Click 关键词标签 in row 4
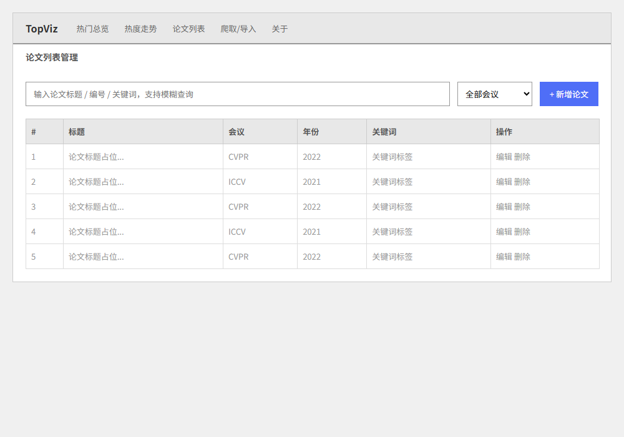Screen dimensions: 624x437 coord(392,232)
